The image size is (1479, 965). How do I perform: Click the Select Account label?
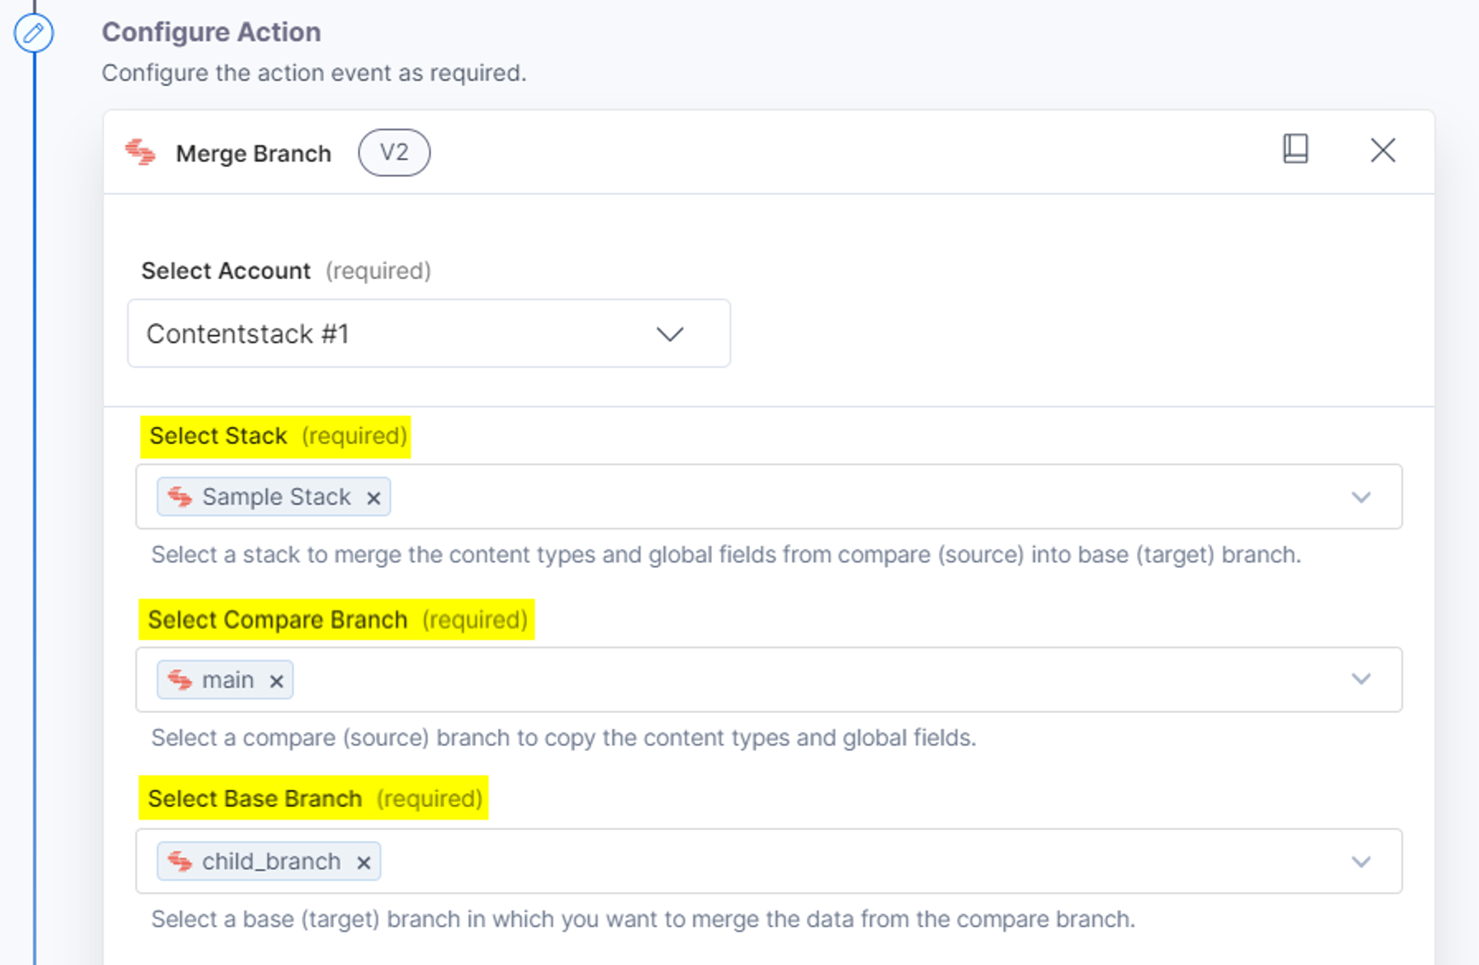[x=226, y=271]
